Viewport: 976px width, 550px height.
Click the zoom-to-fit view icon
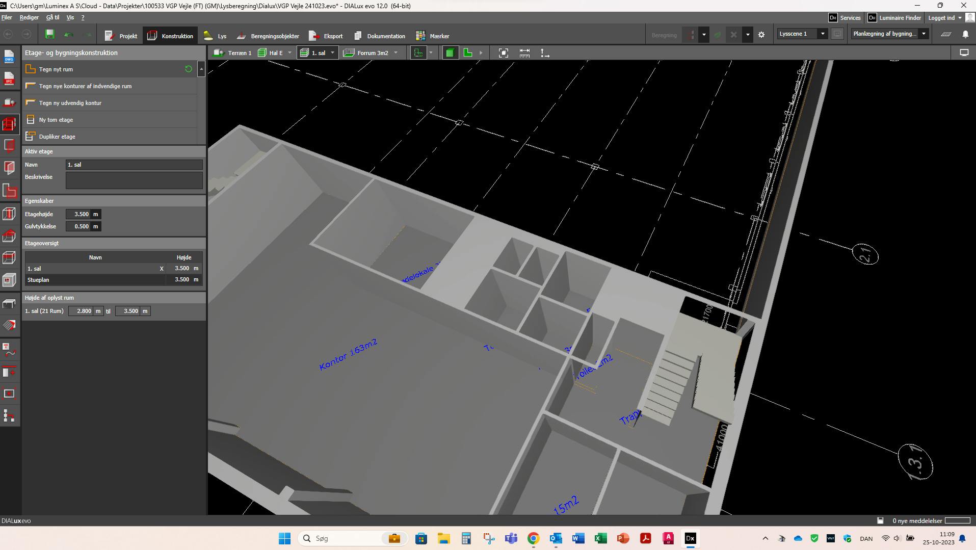503,53
